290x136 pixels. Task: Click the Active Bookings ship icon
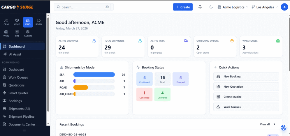pos(94,41)
